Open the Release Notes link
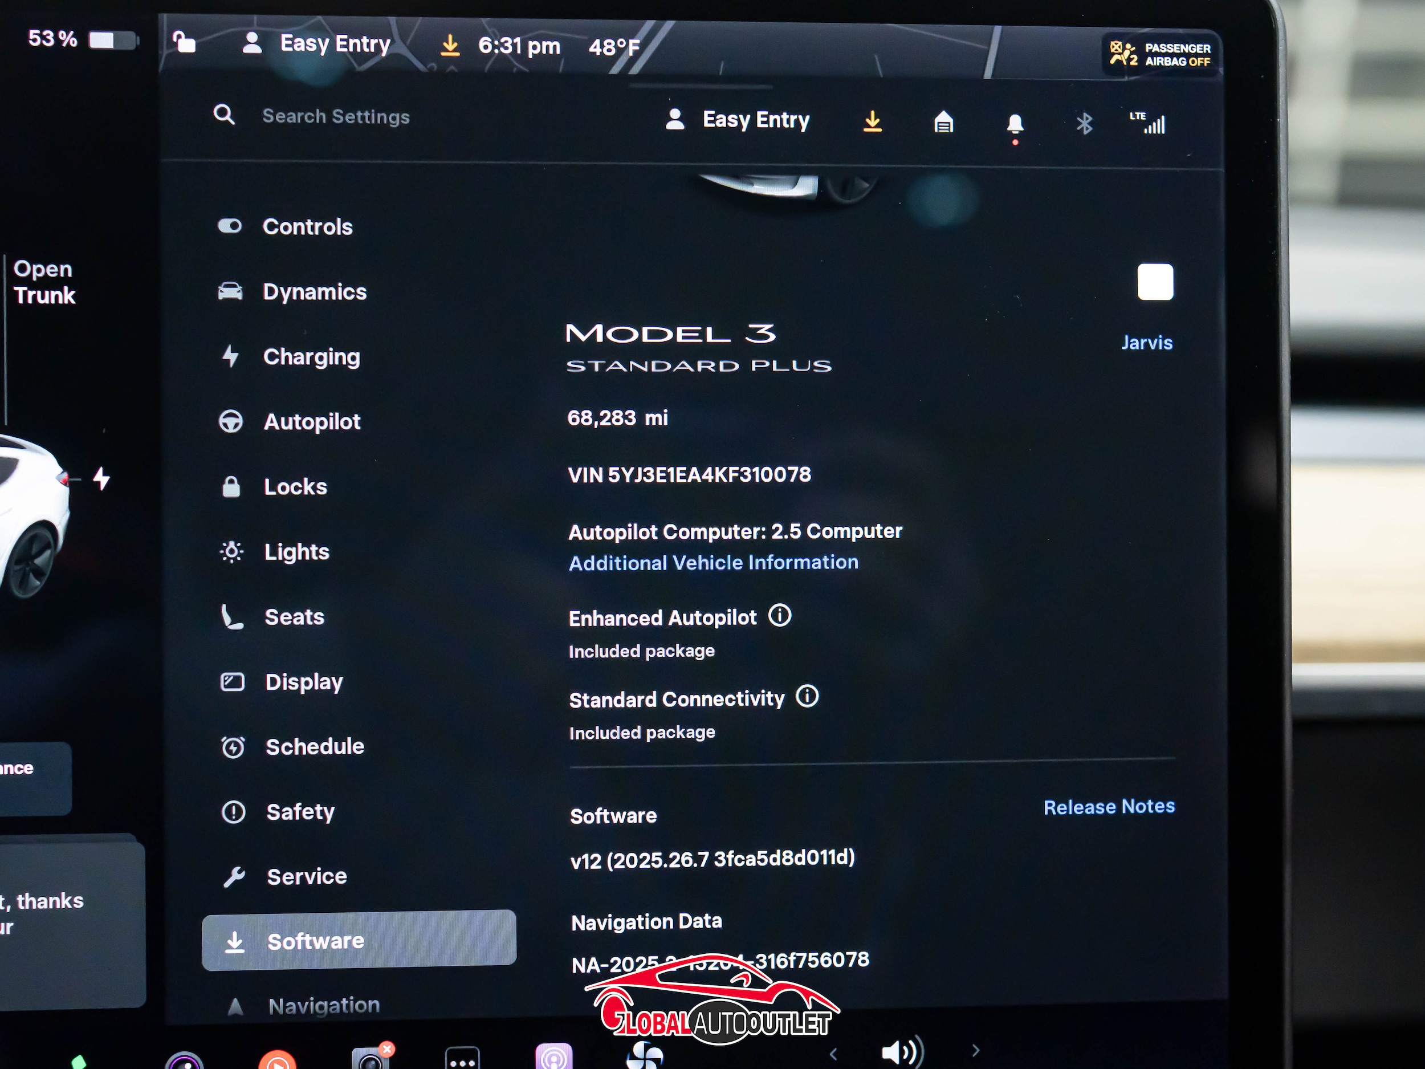This screenshot has width=1425, height=1069. coord(1109,807)
